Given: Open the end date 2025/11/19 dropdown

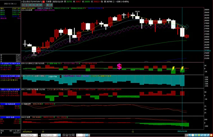Looking at the screenshot, I should pos(56,135).
